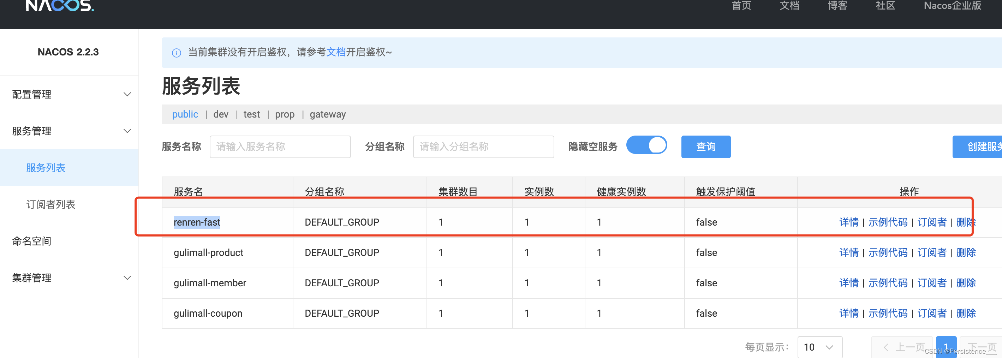Open the page size dropdown showing 10

tap(819, 347)
